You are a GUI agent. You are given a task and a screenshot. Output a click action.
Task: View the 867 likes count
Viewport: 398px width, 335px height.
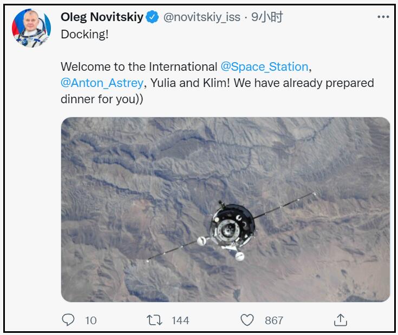(274, 320)
